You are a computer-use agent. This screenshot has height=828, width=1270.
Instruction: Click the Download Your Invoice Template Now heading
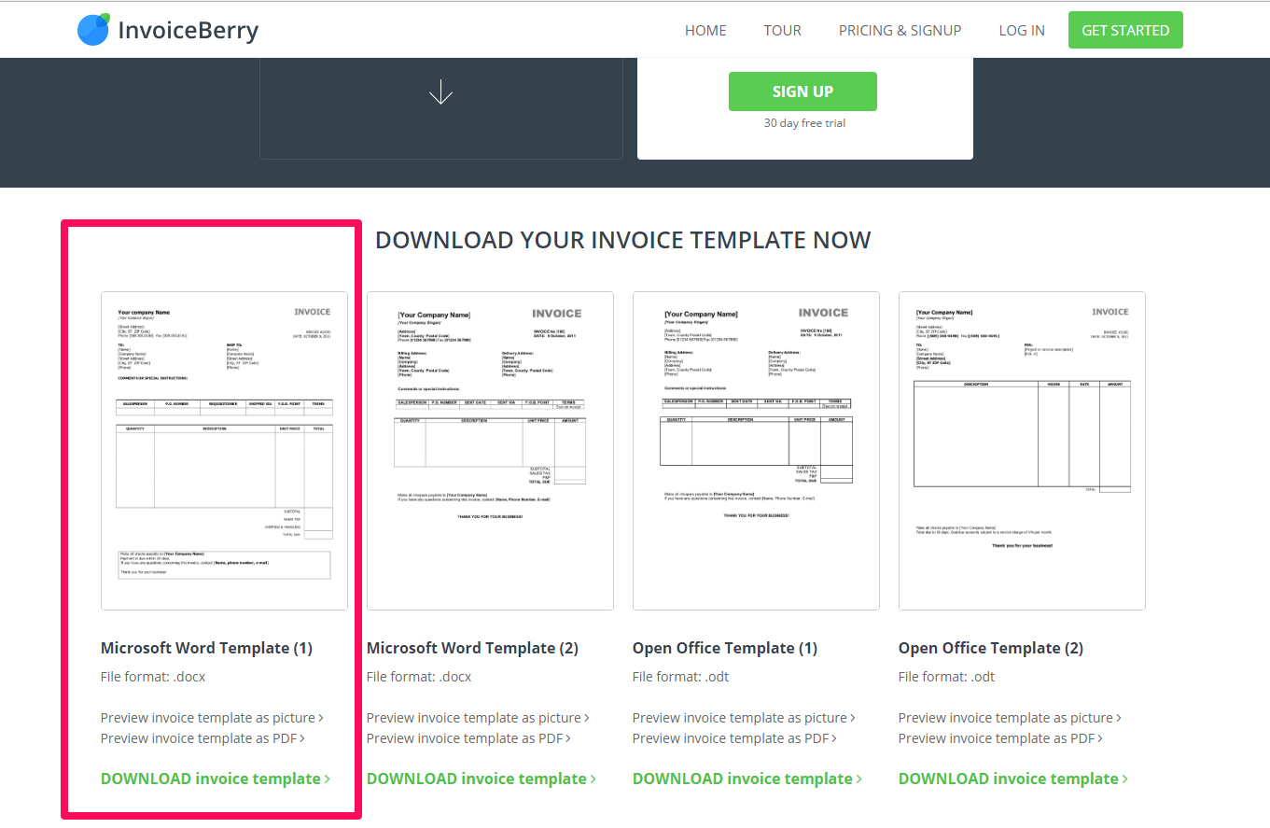622,240
